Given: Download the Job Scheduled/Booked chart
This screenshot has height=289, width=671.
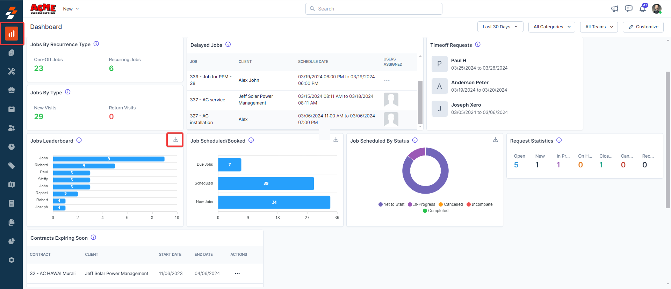Looking at the screenshot, I should (336, 140).
